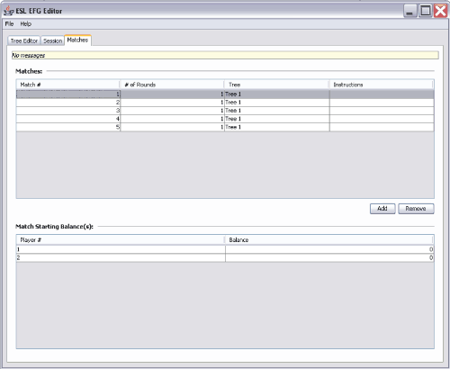The image size is (450, 369).
Task: Edit the balance for player 1
Action: click(329, 249)
